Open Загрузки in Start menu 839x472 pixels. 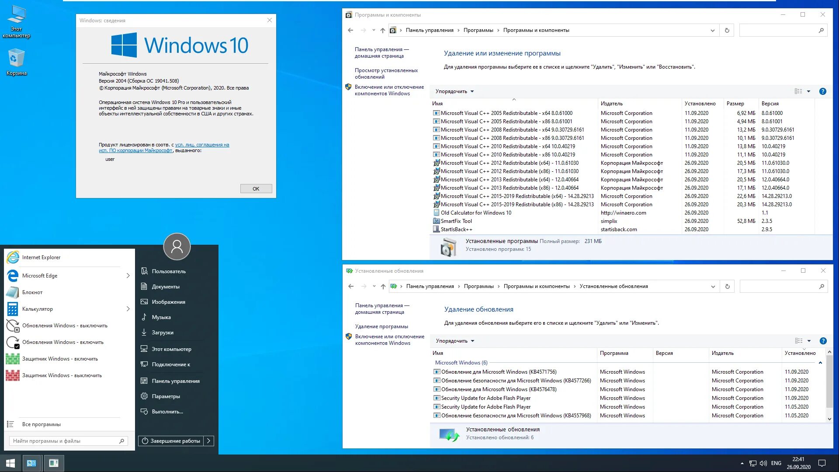[x=163, y=333]
